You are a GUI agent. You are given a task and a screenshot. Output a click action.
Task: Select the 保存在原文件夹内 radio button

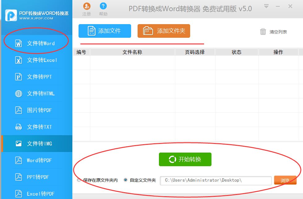(79, 180)
